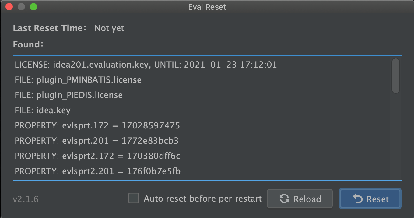Screen dimensions: 414x218
Task: Select the idea201.evaluation.key LICENSE line
Action: 146,65
